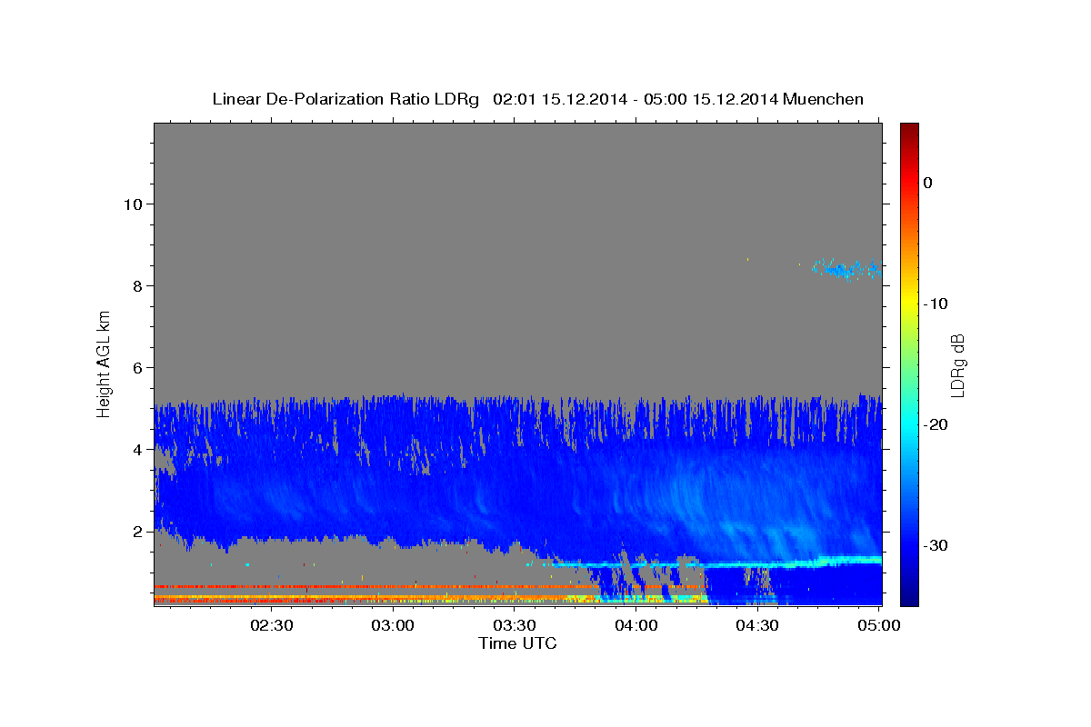Click the colorbar value -30

(x=935, y=545)
